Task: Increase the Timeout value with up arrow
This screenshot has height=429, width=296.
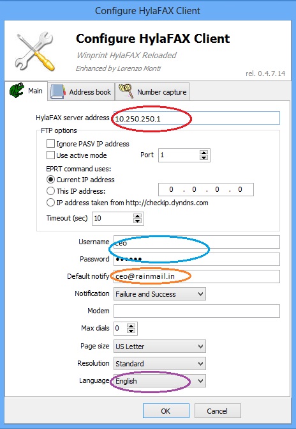Action: coord(137,215)
